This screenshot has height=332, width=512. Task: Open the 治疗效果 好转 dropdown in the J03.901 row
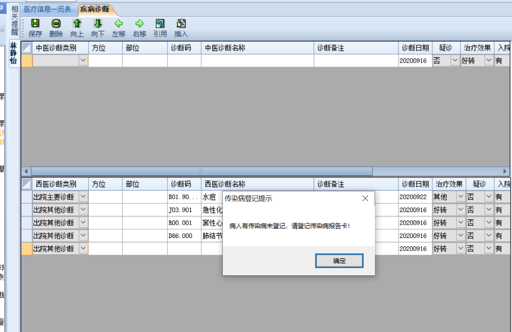point(461,210)
